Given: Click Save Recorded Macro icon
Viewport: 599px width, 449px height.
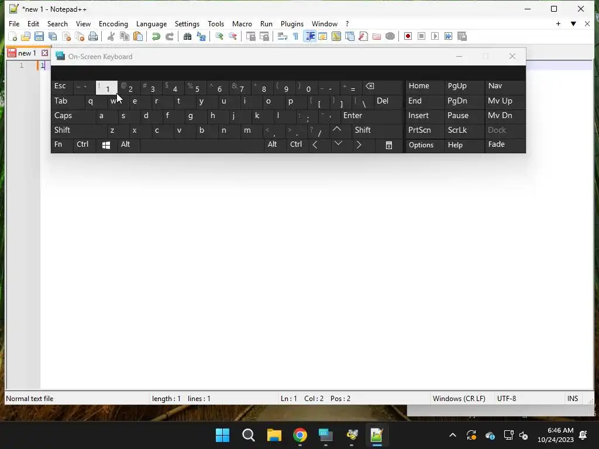Looking at the screenshot, I should (462, 36).
